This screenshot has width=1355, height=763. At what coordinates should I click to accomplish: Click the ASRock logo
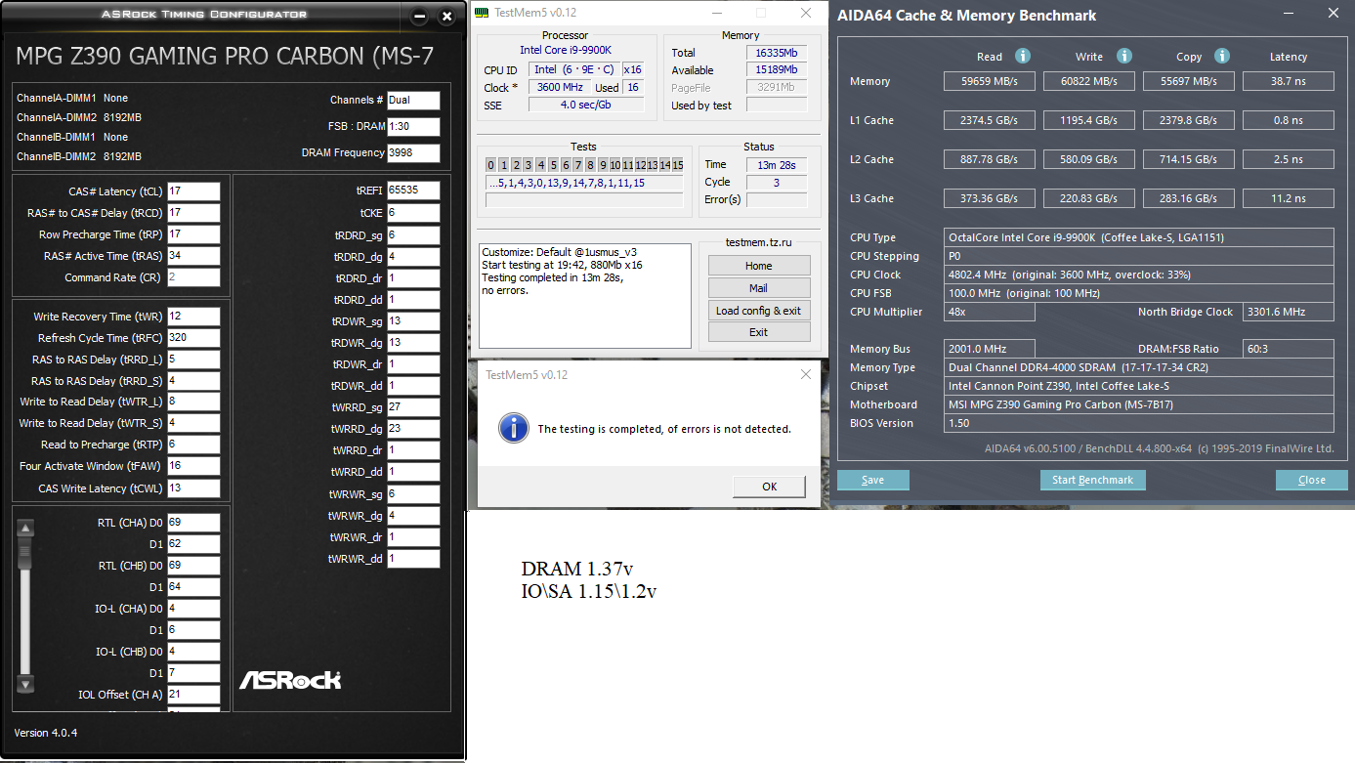pos(290,679)
